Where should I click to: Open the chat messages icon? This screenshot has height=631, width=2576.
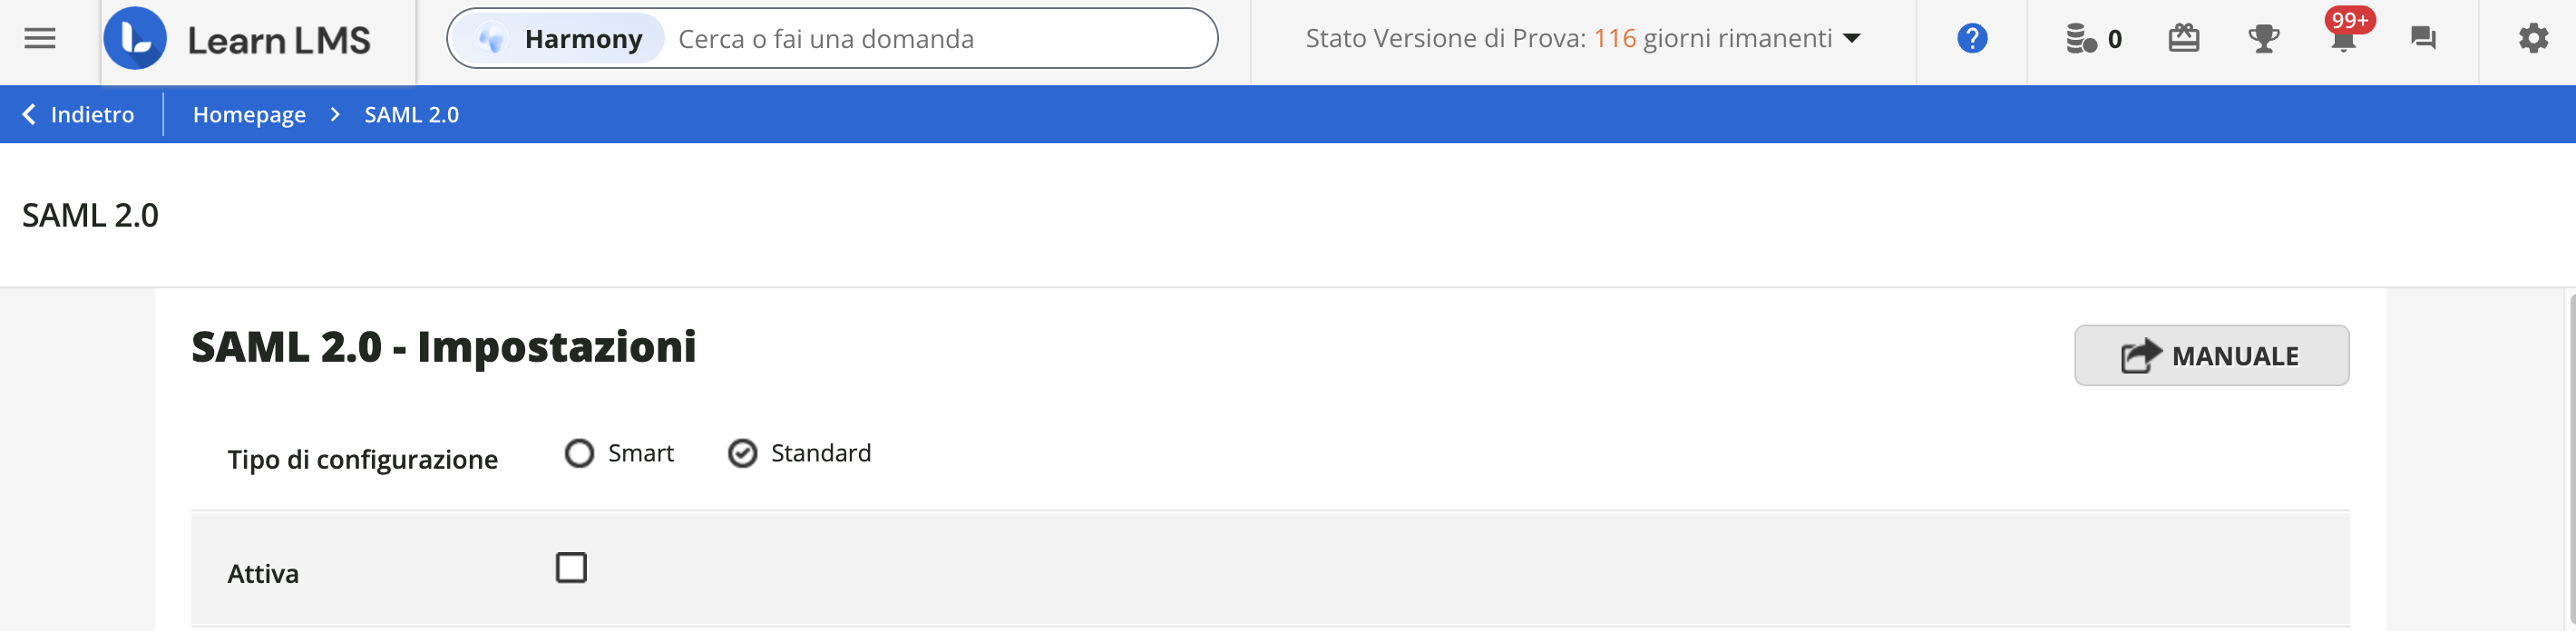2424,39
